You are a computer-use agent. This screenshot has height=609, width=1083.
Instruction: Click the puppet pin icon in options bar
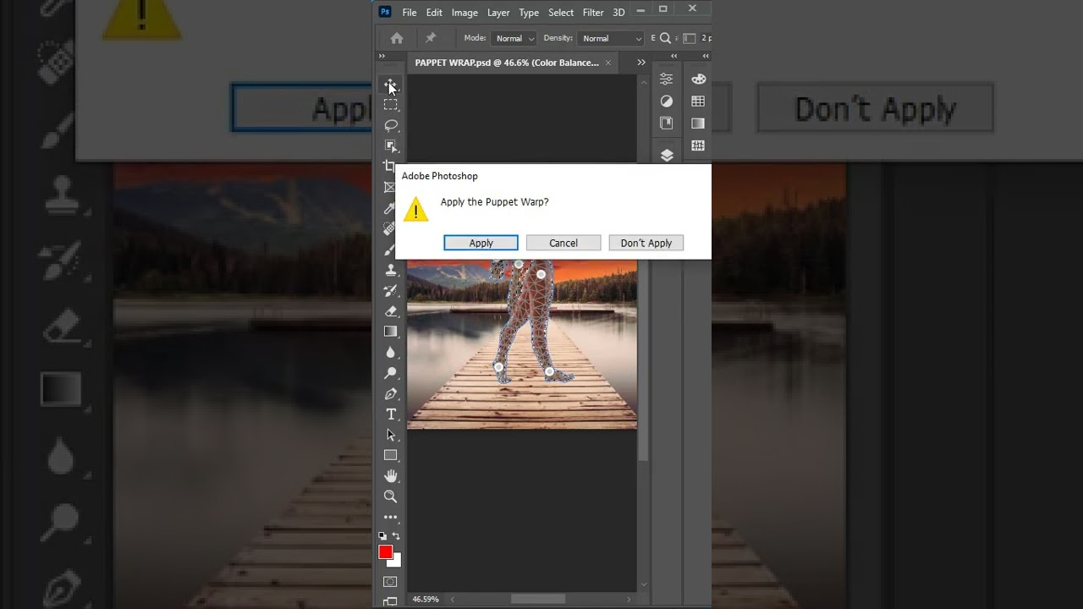coord(430,38)
